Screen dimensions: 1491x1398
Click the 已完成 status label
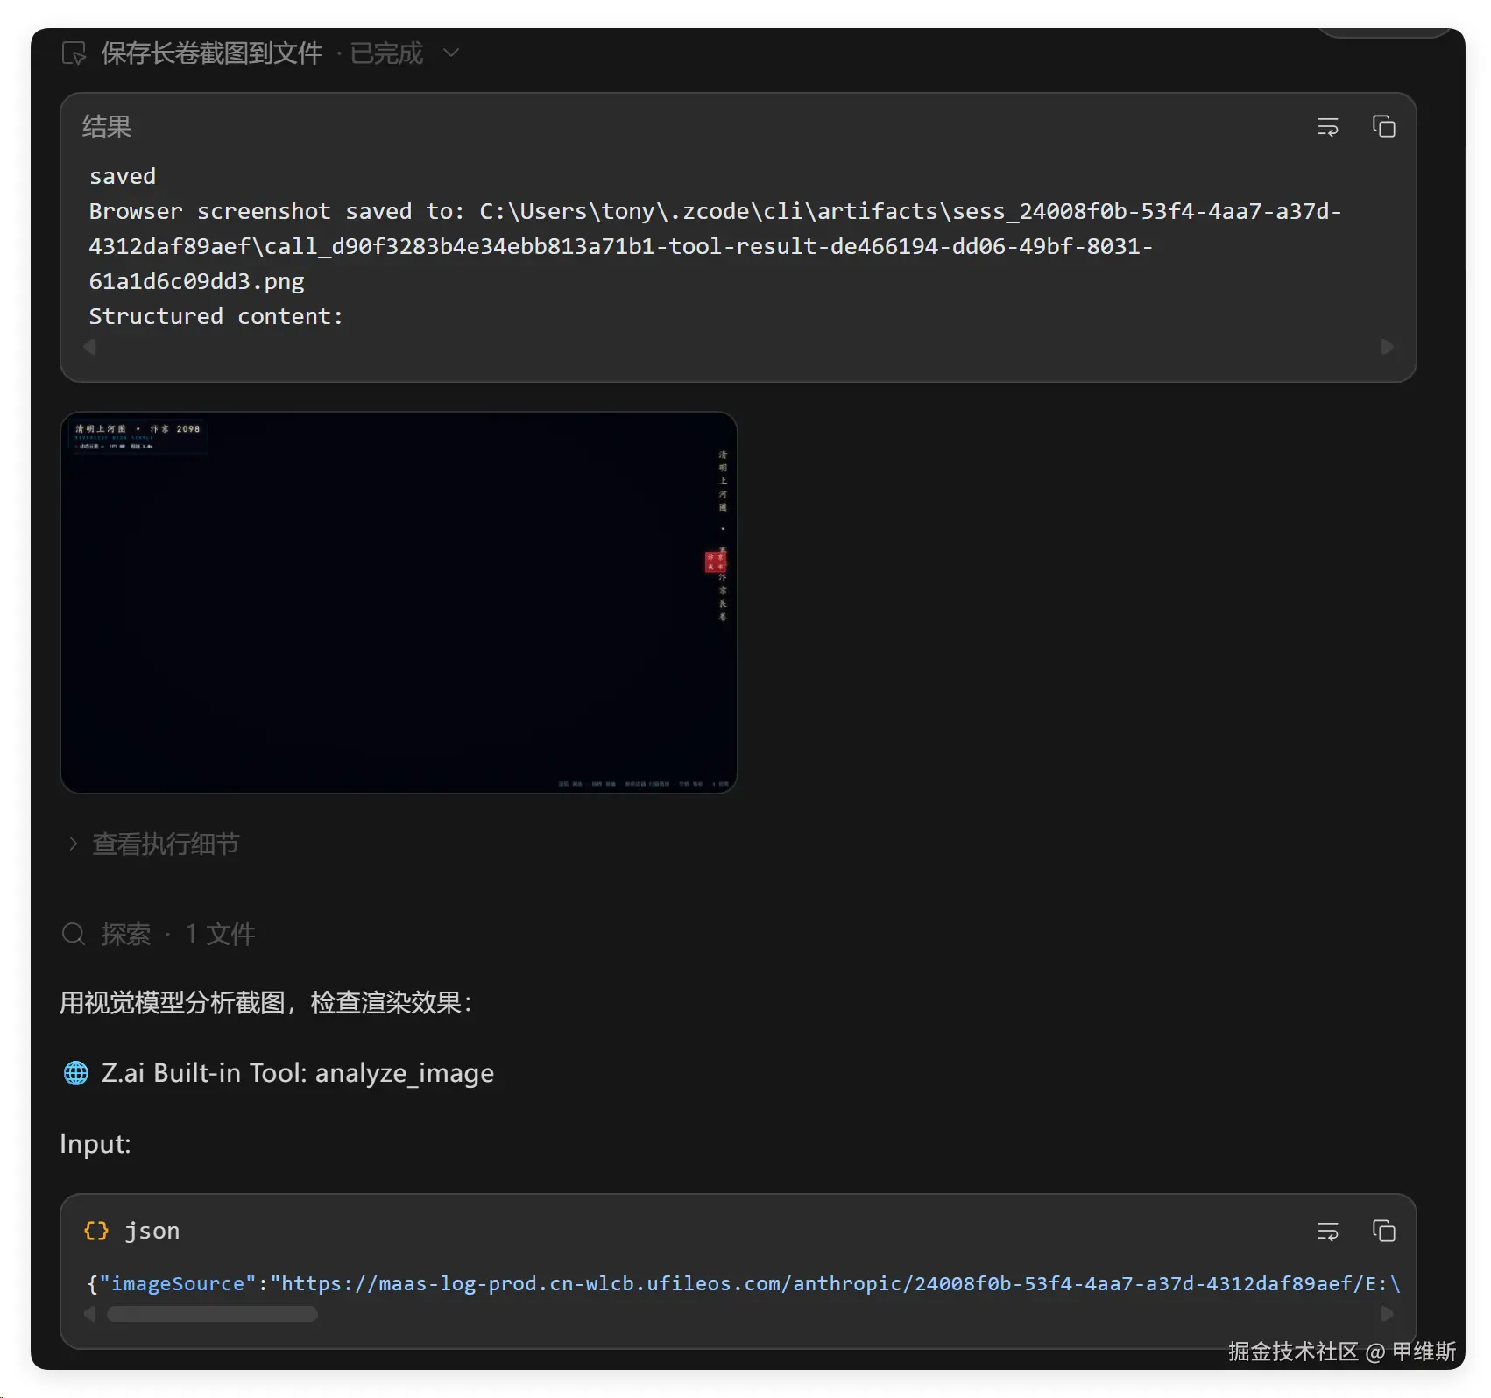point(386,53)
